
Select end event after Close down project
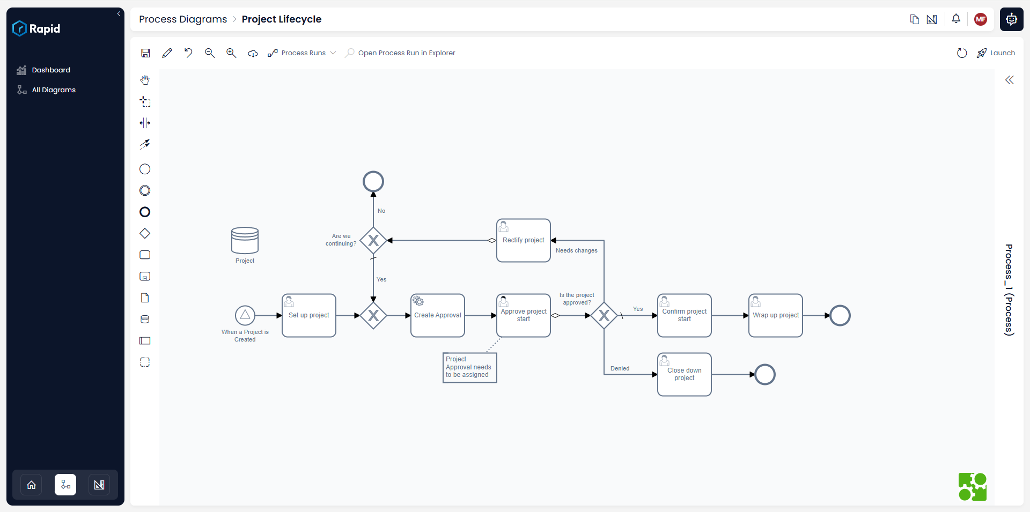point(765,374)
